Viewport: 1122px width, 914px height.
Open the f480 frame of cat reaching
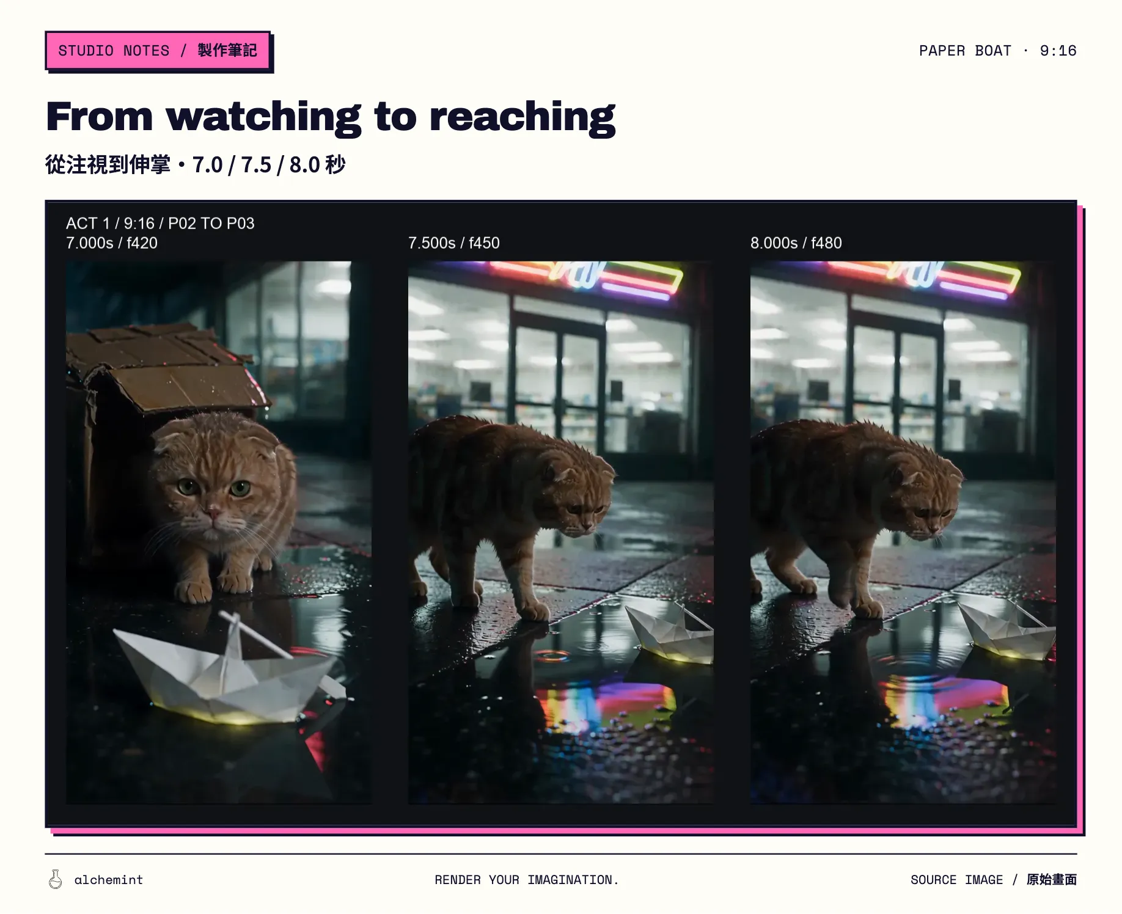tap(903, 532)
